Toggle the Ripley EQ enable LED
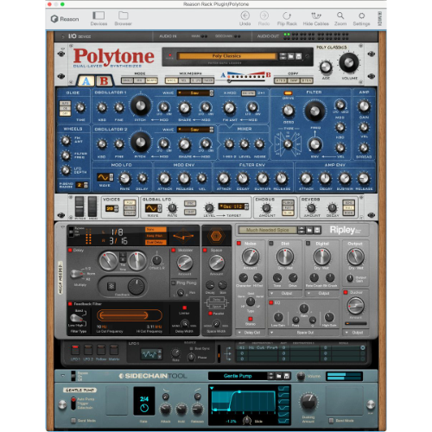Screen dimensions: 432x432 click(x=271, y=302)
